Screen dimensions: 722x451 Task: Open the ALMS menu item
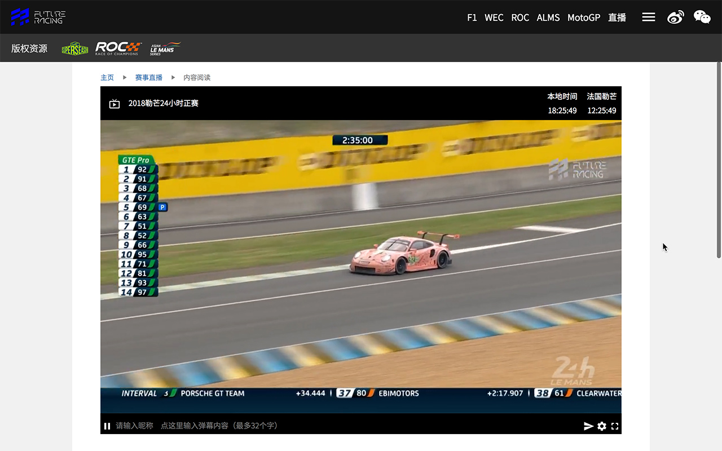[548, 17]
